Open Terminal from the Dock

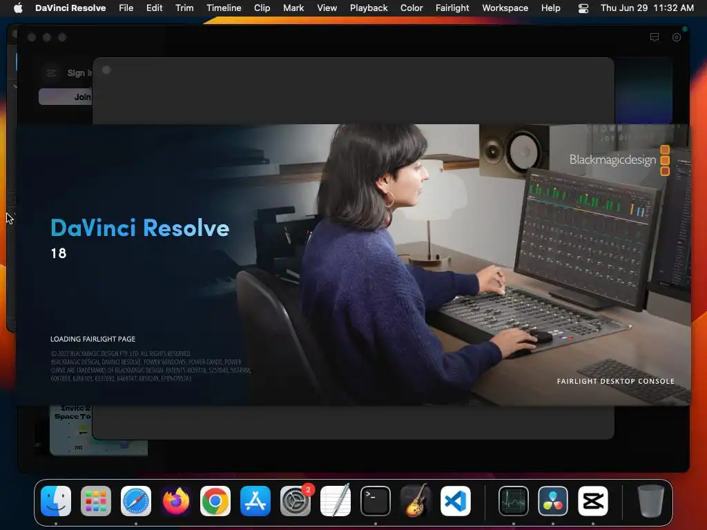pyautogui.click(x=375, y=501)
